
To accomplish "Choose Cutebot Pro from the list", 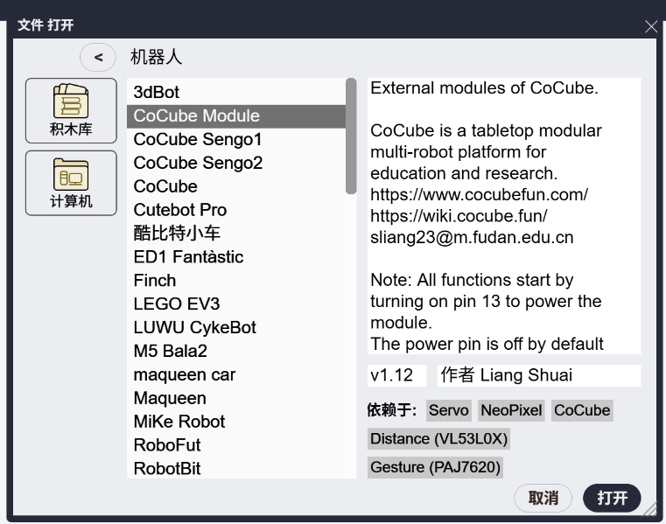I will click(x=179, y=210).
